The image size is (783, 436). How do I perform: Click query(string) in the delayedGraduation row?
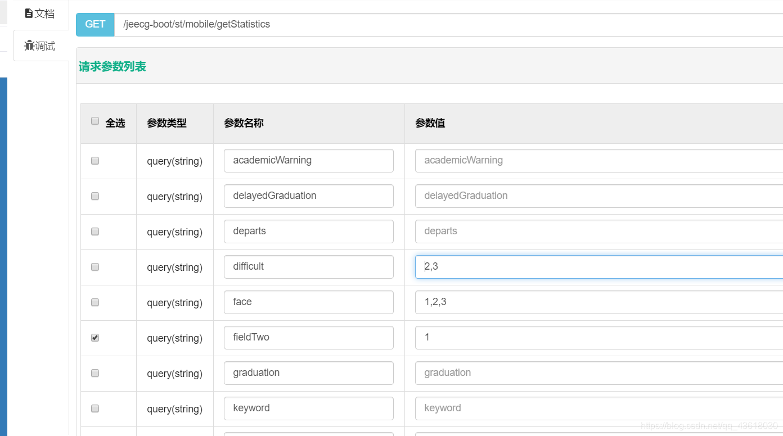pyautogui.click(x=174, y=197)
